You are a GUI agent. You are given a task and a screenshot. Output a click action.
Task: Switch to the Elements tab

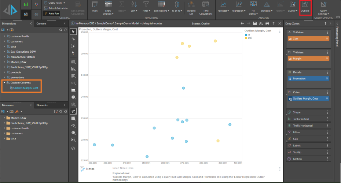[42, 105]
